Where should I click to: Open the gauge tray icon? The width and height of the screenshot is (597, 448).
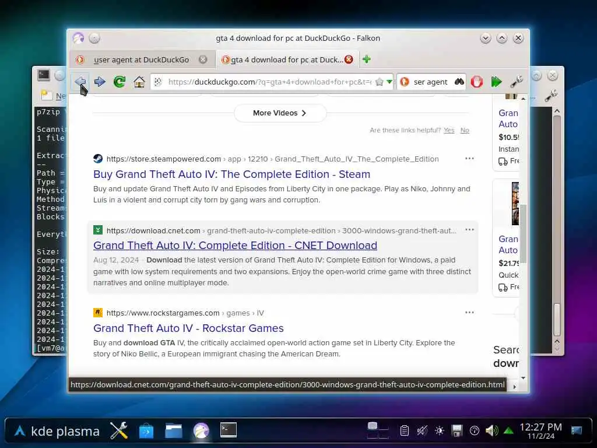(475, 431)
